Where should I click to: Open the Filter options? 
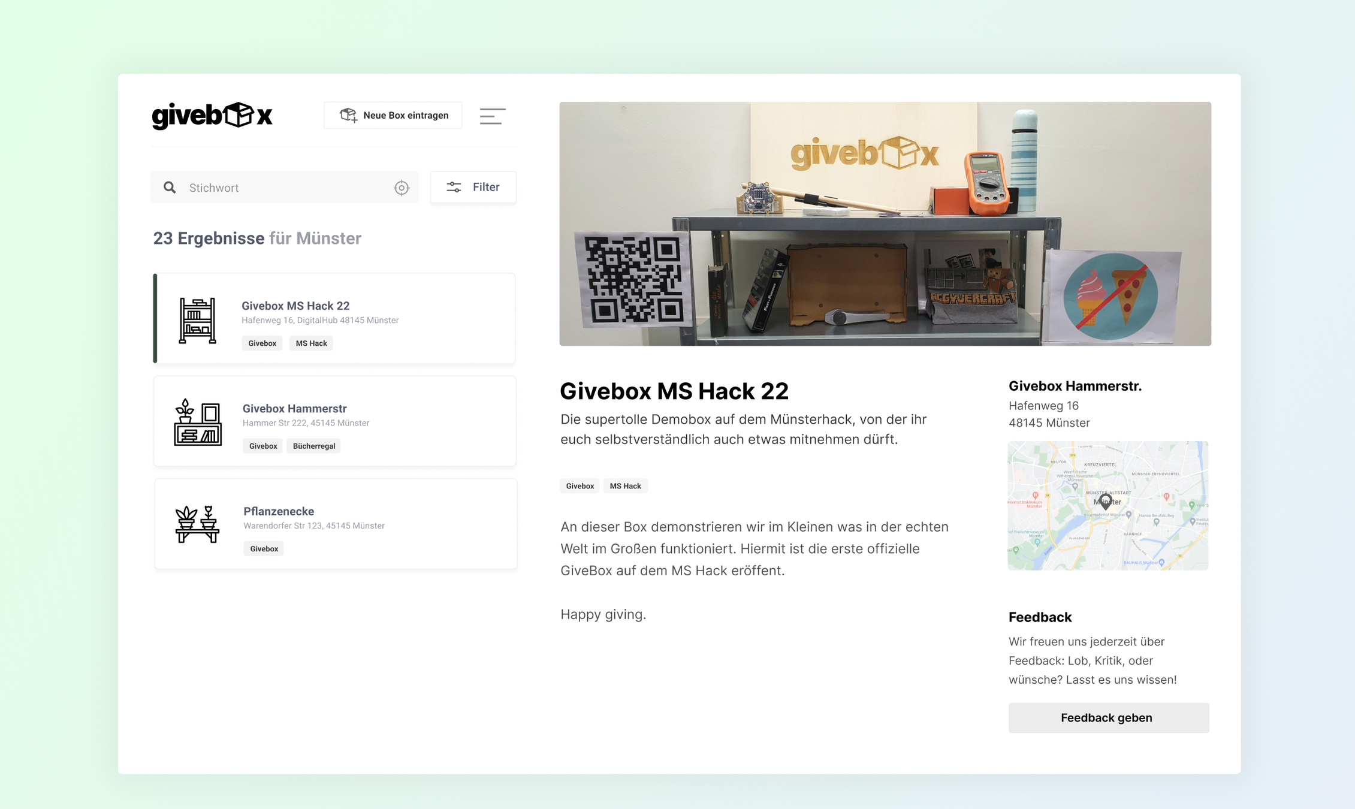473,187
